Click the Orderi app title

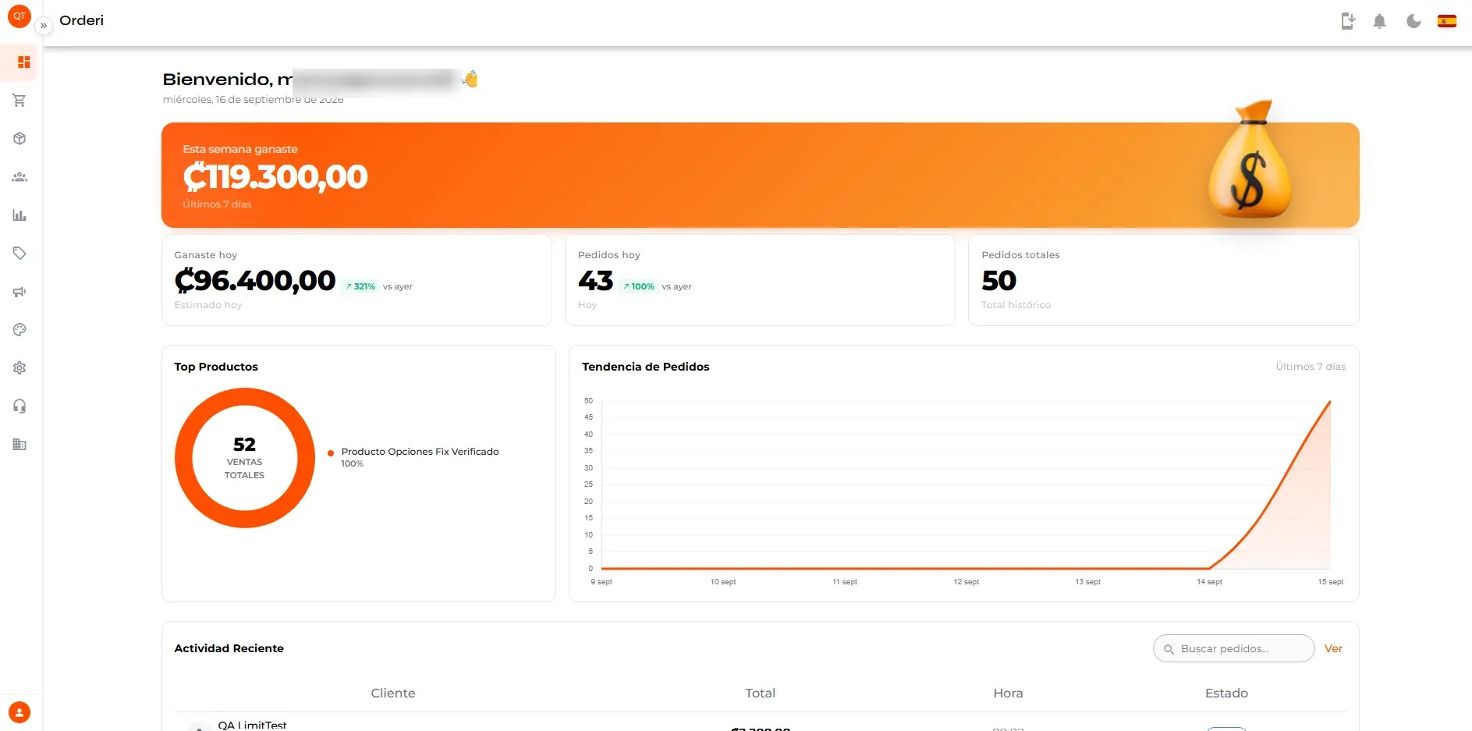[81, 20]
